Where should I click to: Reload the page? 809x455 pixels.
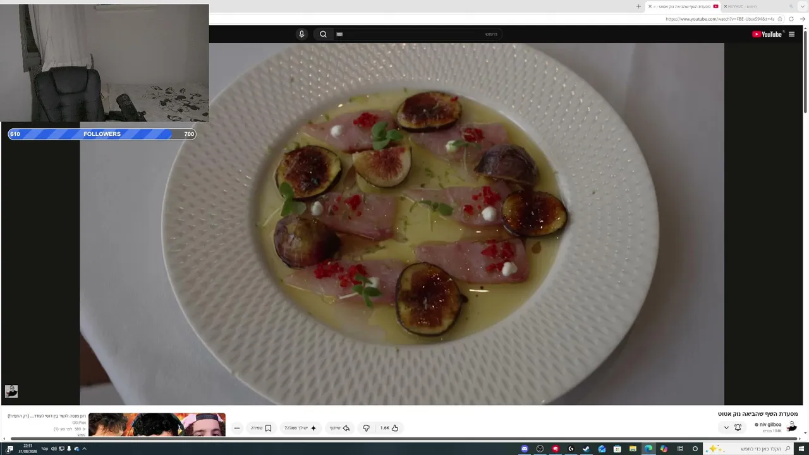click(x=791, y=19)
